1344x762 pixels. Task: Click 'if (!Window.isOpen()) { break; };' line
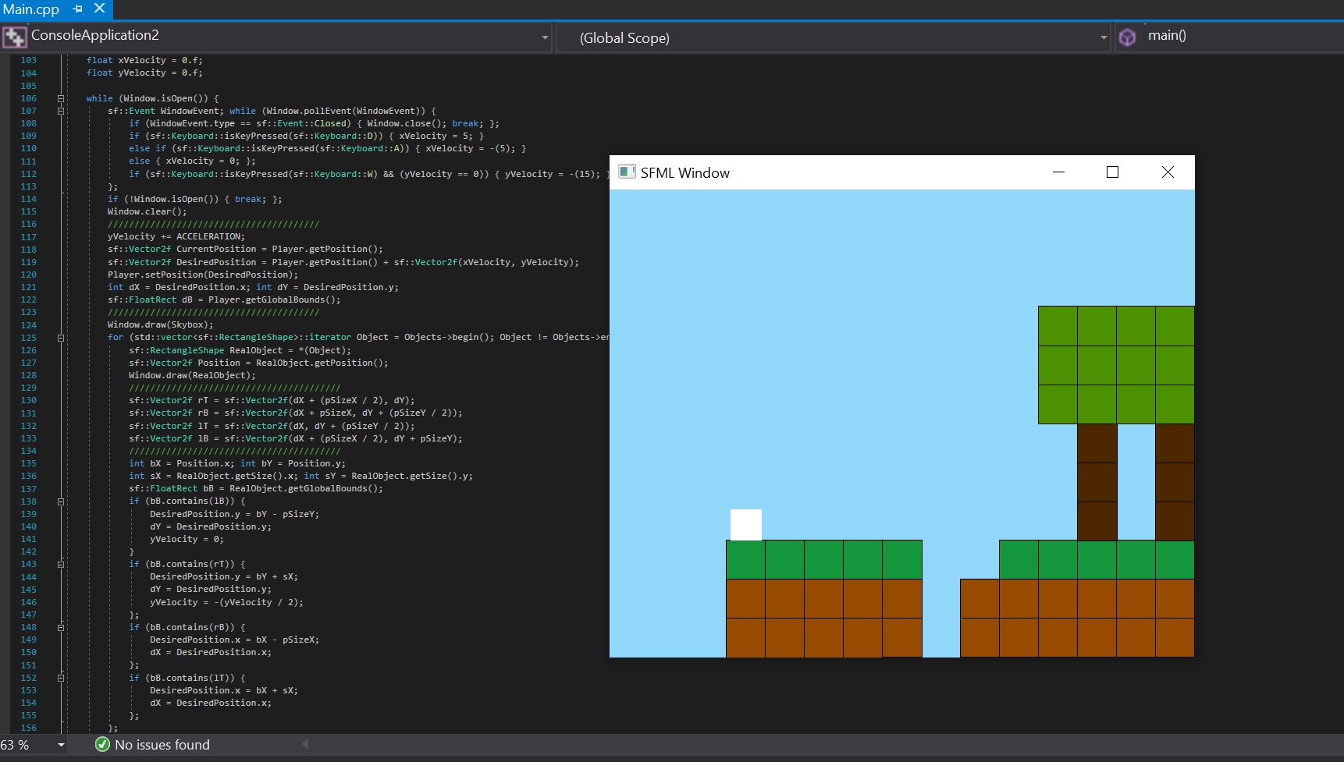click(195, 199)
